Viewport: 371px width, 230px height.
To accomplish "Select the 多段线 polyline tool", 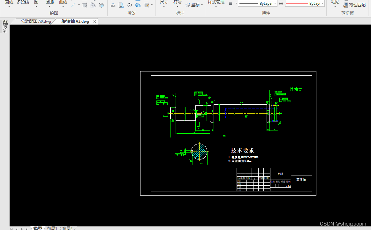I will 23,3.
